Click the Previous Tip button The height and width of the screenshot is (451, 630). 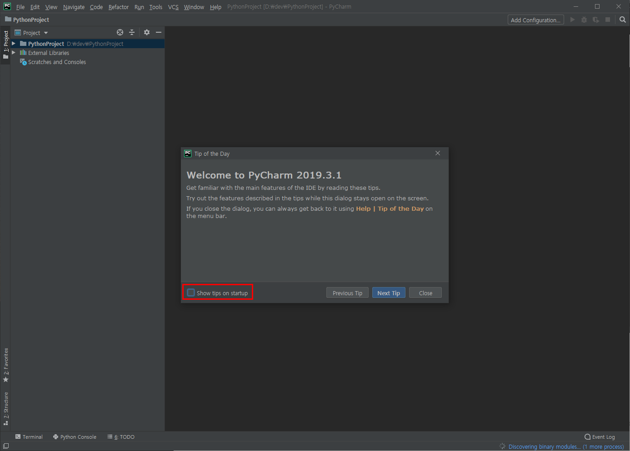point(347,293)
